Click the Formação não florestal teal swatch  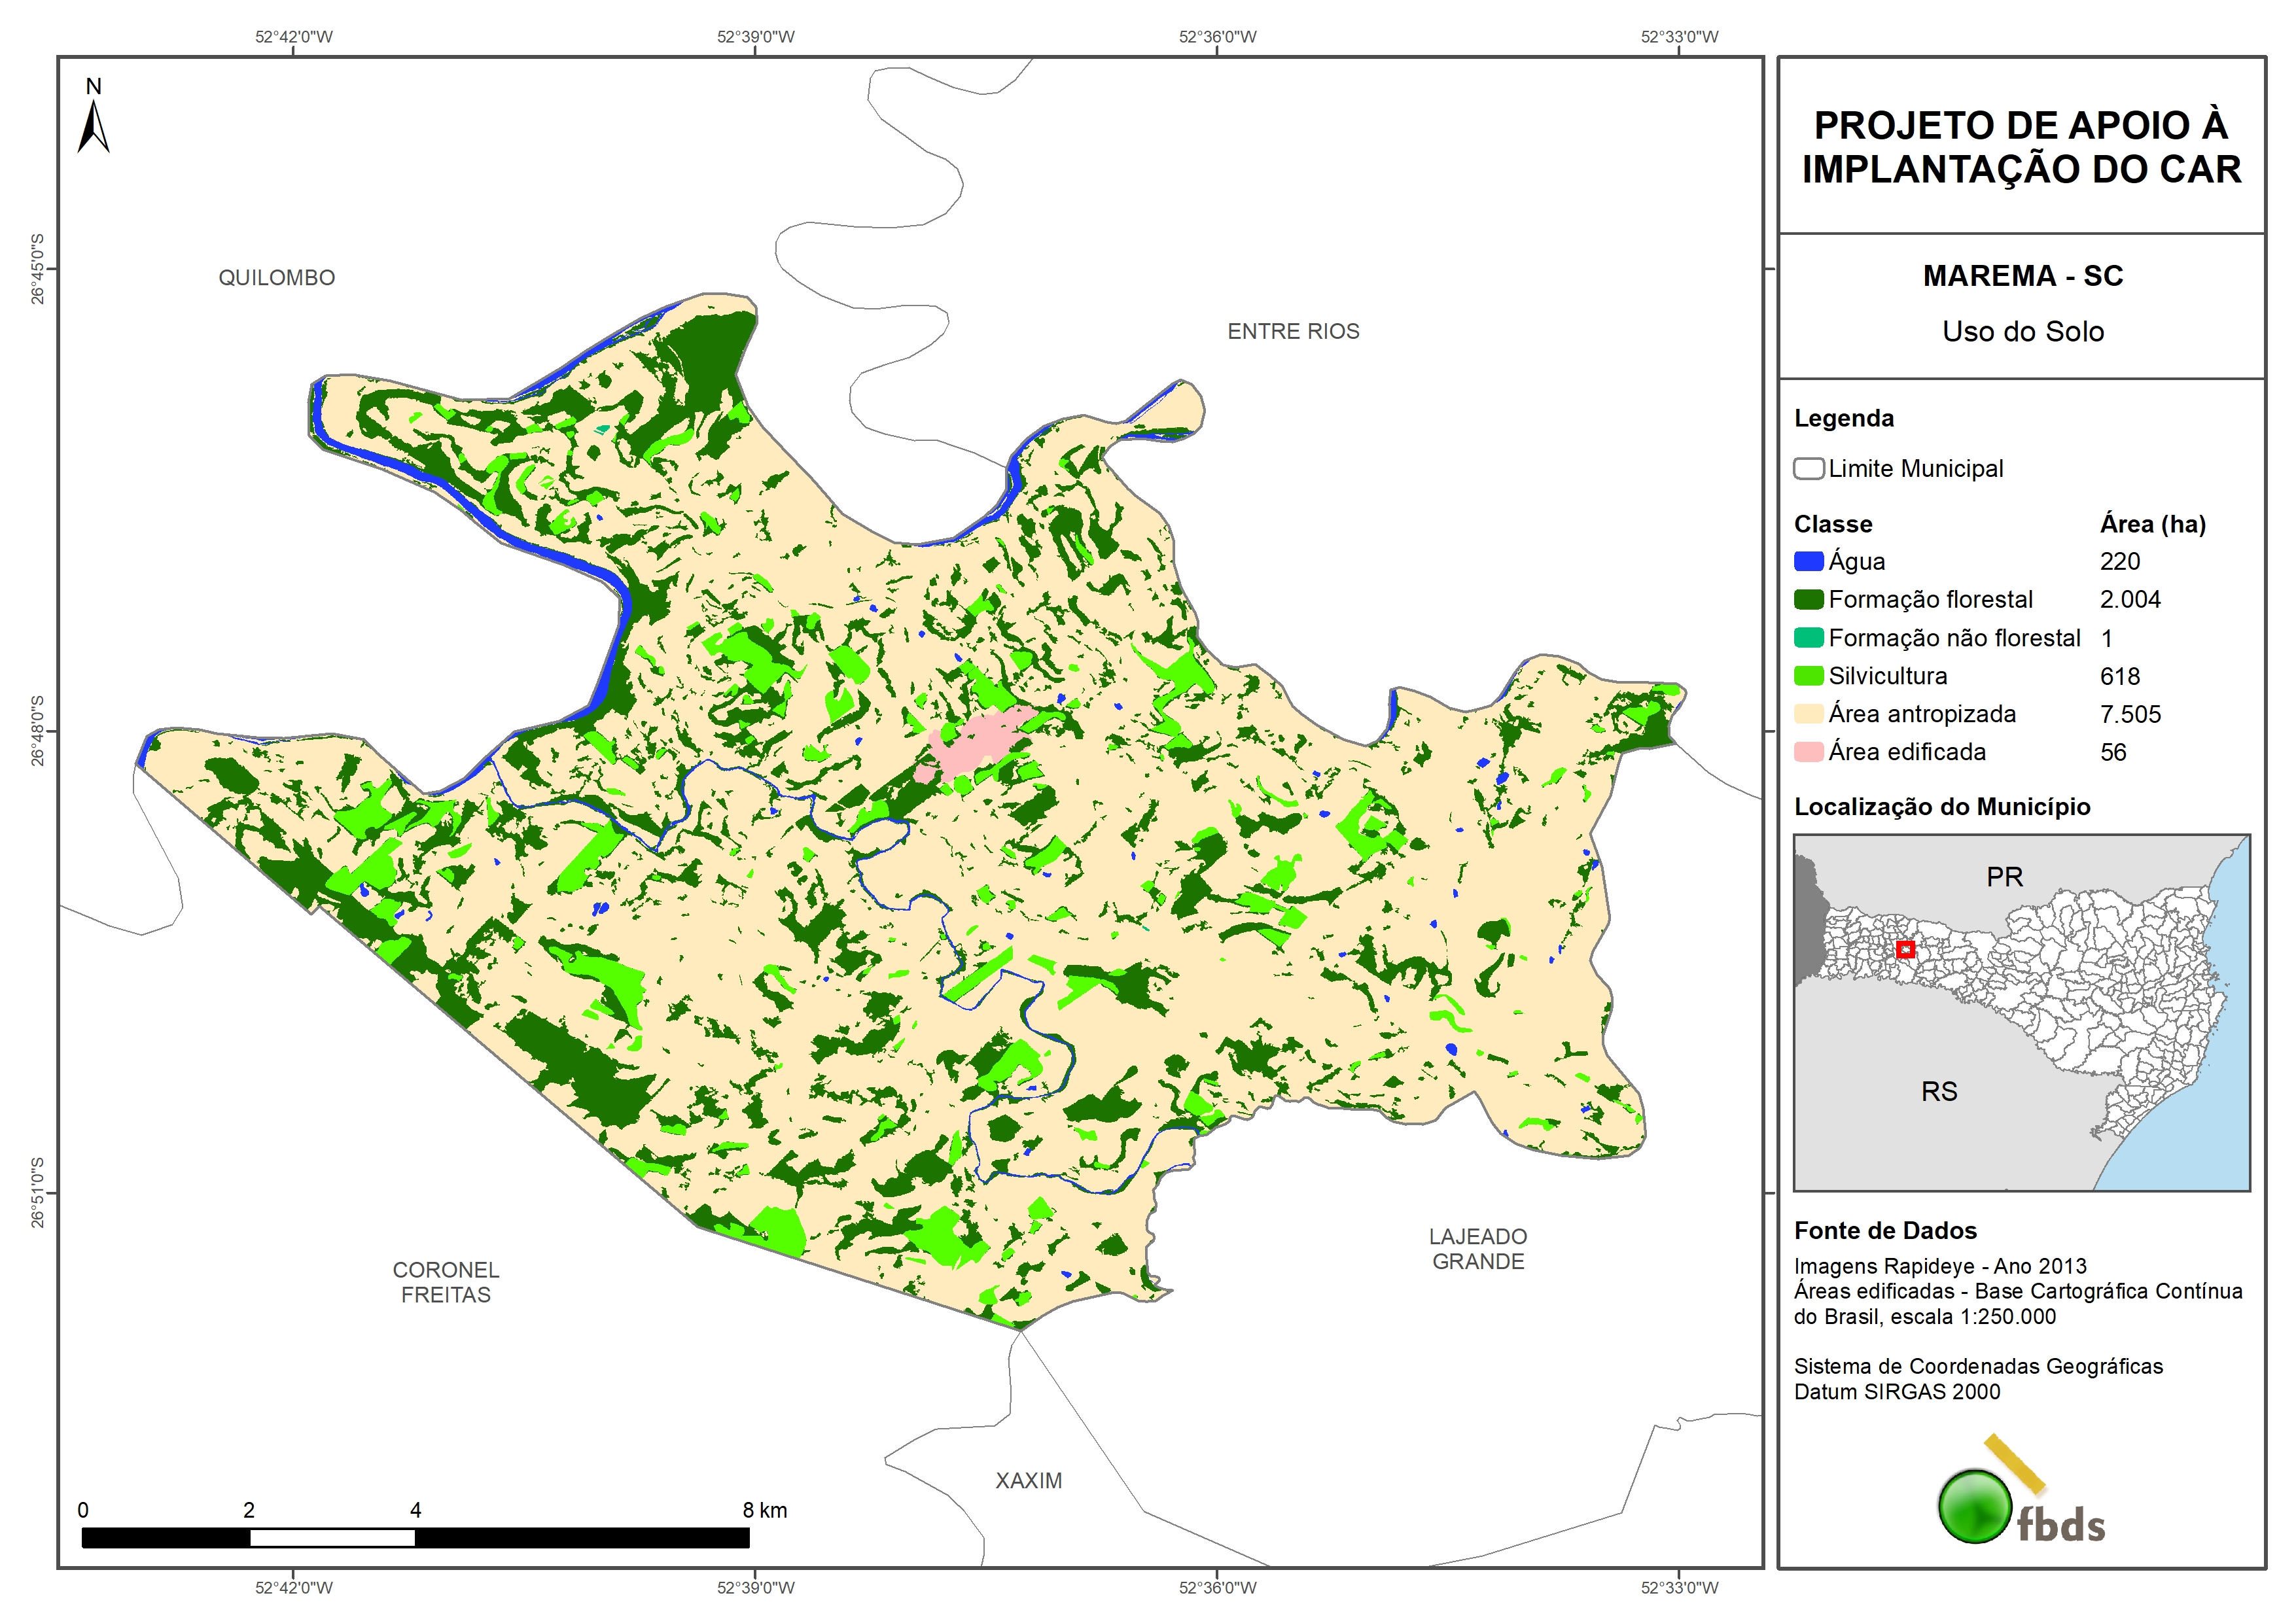[x=1808, y=638]
